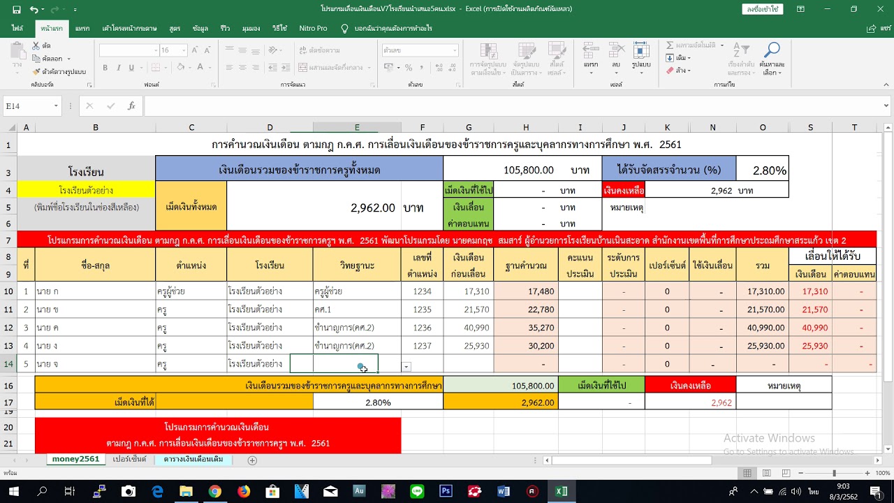Viewport: 894px width, 503px height.
Task: Open the File (ไฟล์) tab
Action: (x=17, y=29)
